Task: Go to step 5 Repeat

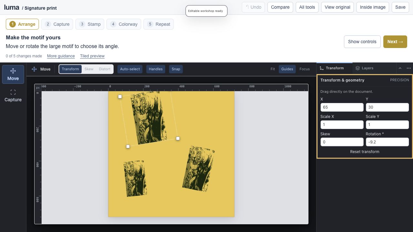Action: pyautogui.click(x=158, y=24)
